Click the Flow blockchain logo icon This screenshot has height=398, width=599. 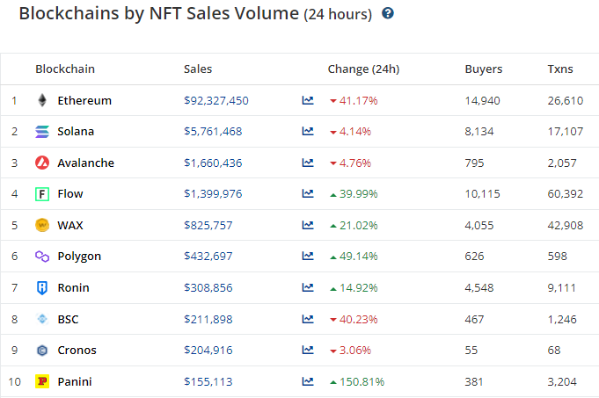42,194
